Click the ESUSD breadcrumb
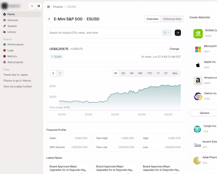217x174 pixels. click(72, 7)
